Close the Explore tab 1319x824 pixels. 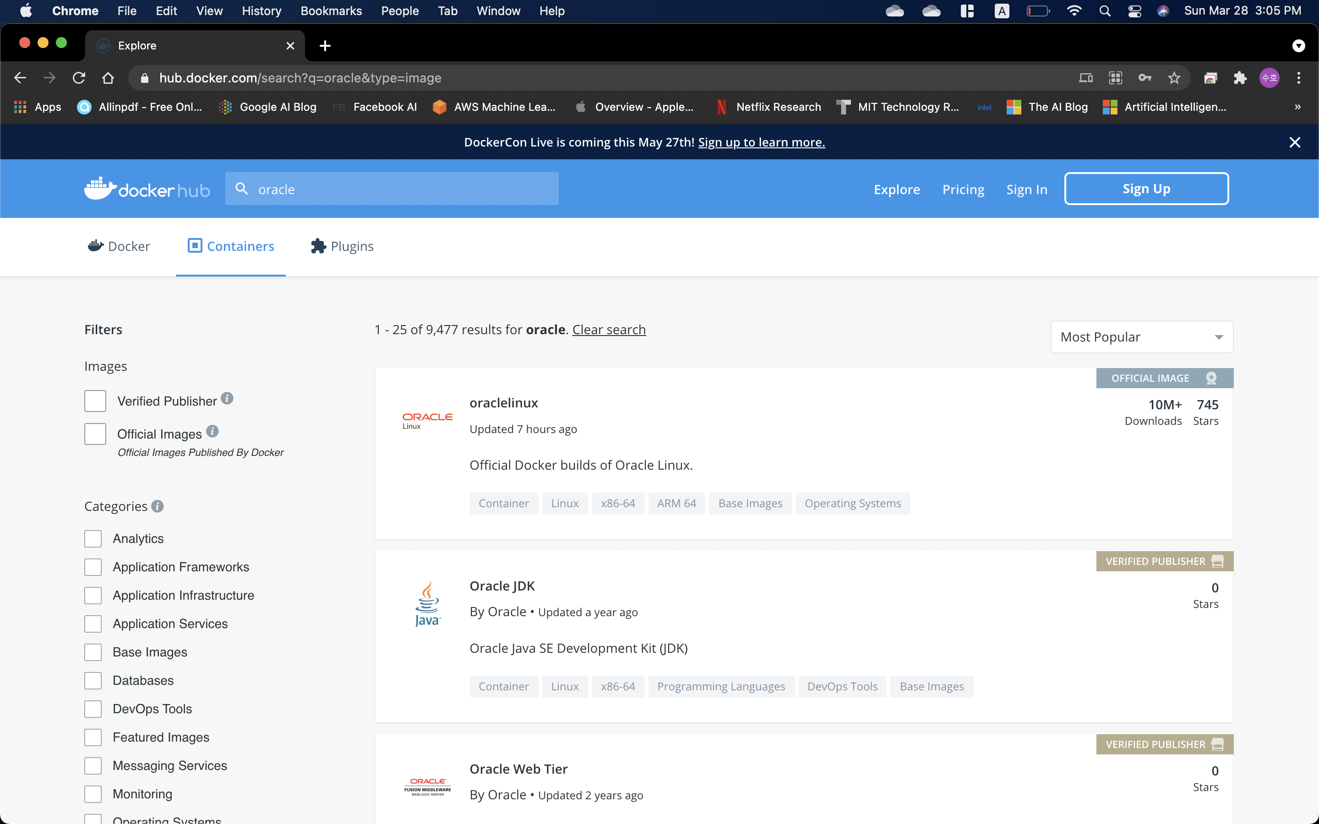290,46
